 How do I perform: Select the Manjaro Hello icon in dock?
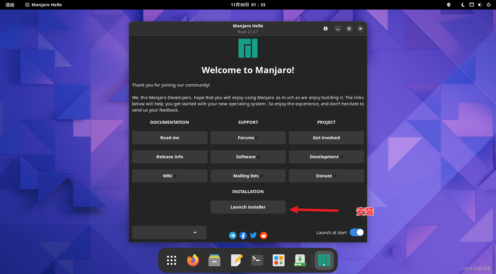pyautogui.click(x=324, y=260)
